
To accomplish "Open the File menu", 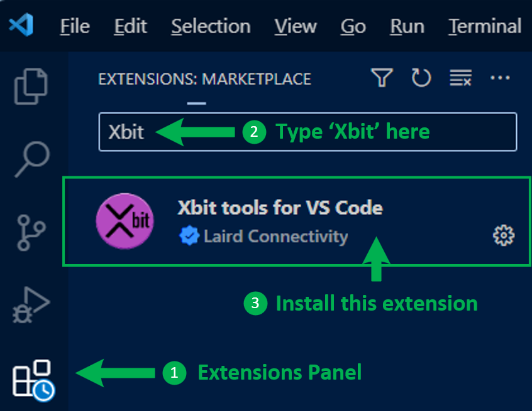I will click(x=75, y=26).
